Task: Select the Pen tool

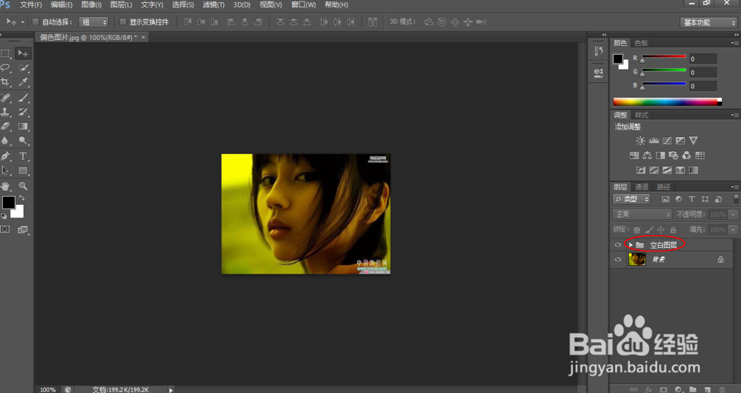Action: [x=6, y=156]
